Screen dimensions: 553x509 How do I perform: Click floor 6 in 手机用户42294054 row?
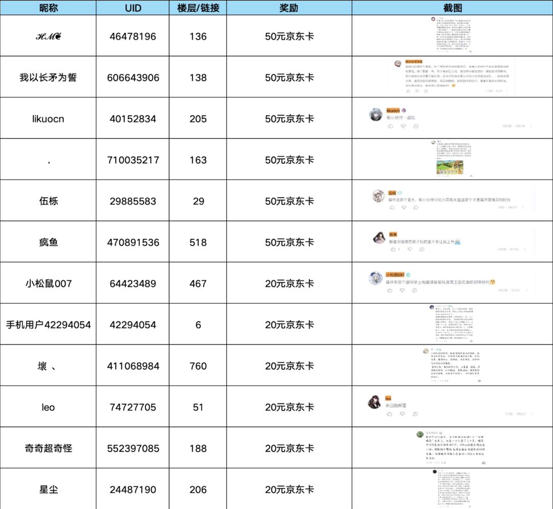pos(198,325)
